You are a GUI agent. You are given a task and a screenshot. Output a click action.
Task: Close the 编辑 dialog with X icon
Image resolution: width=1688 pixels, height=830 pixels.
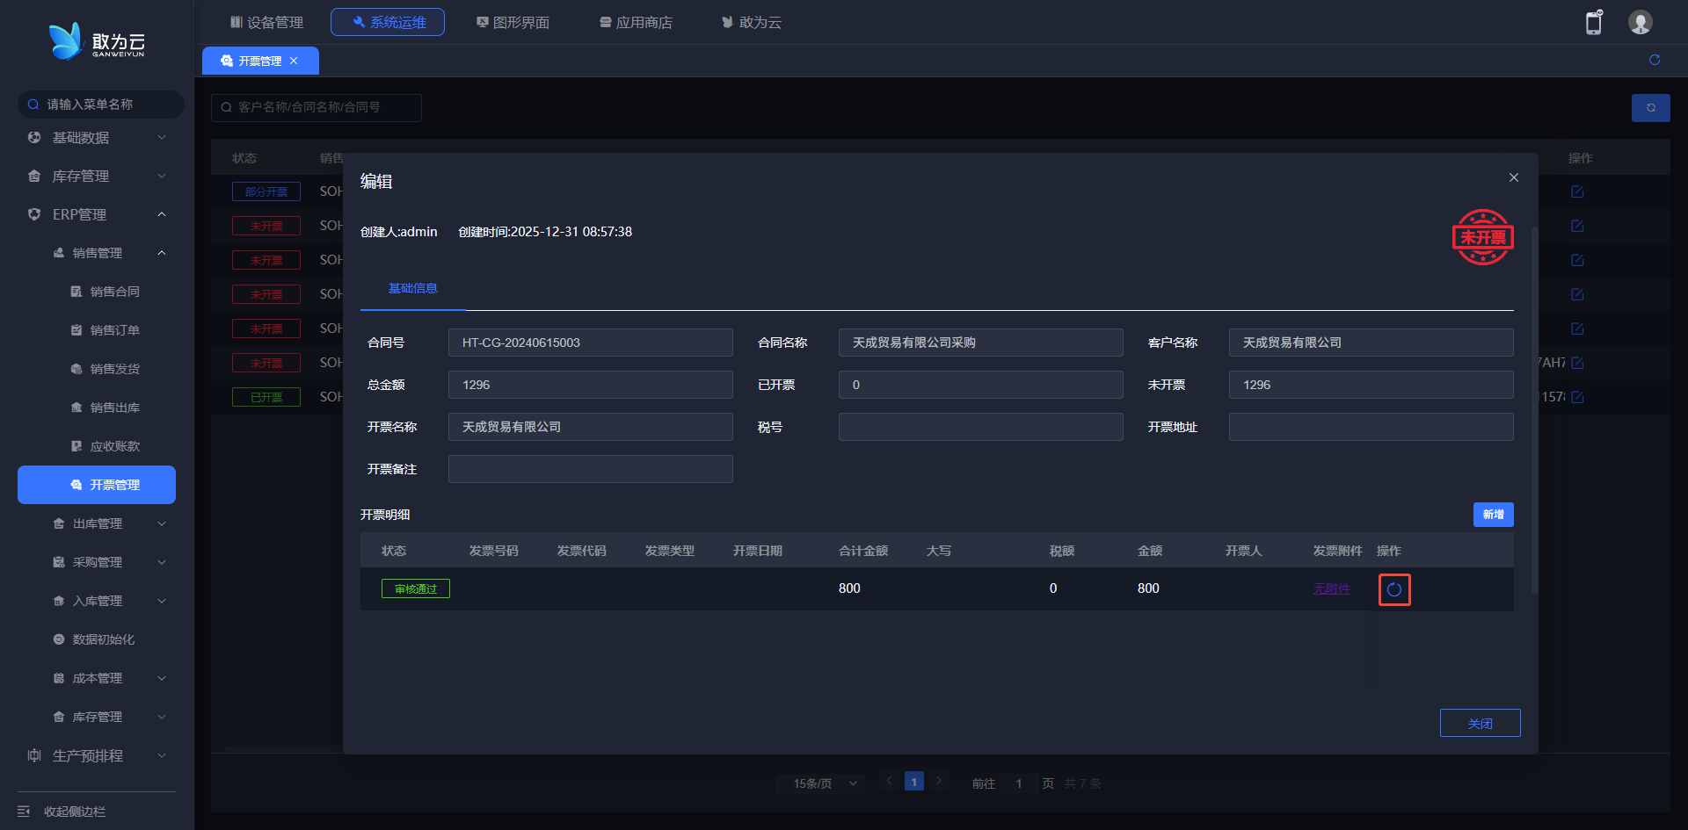pos(1513,177)
